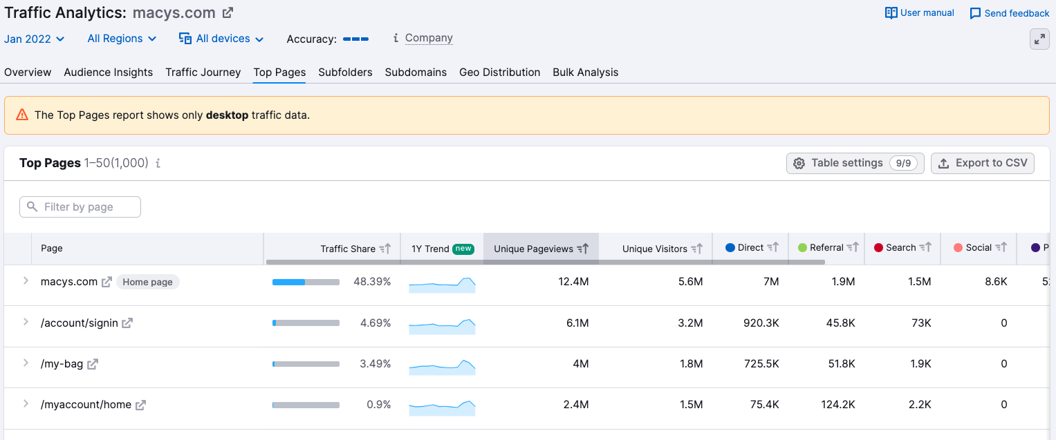Click the macys.com 1Y trend sparkline
1056x440 pixels.
[442, 285]
